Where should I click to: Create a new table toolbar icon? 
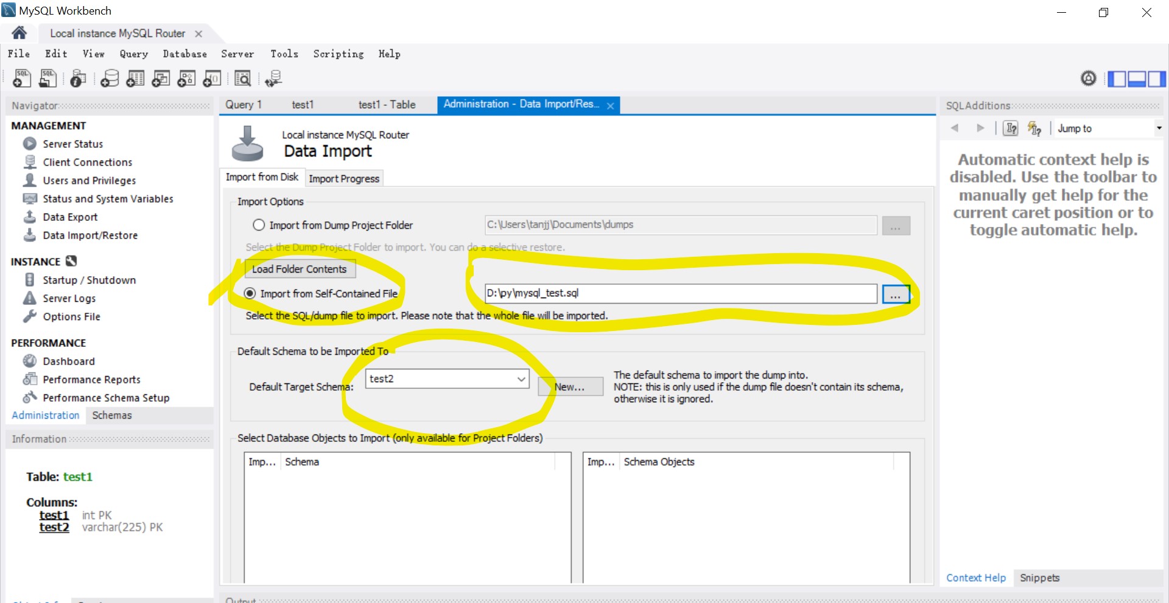point(135,78)
